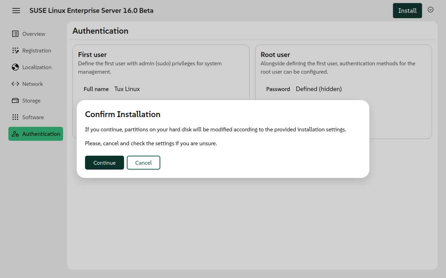
Task: Select the Authentication user-gear icon
Action: pos(16,134)
